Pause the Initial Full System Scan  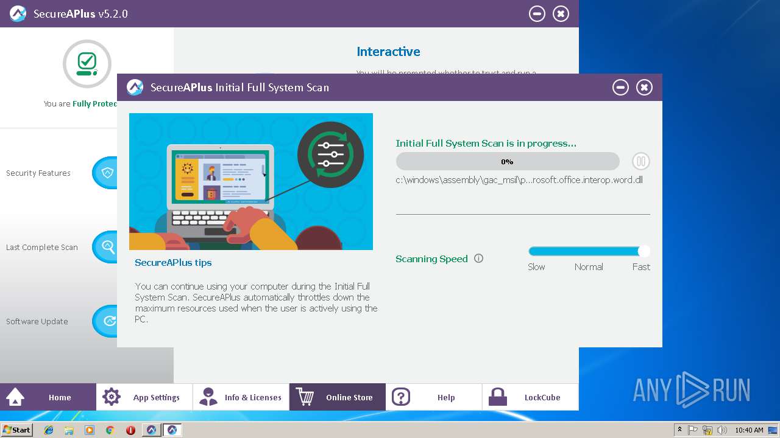[x=640, y=161]
